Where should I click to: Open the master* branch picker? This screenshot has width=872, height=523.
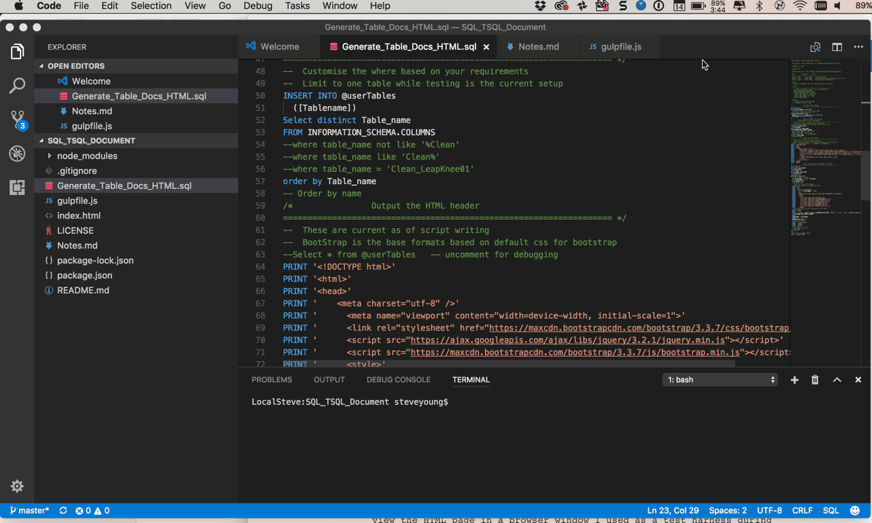click(29, 510)
